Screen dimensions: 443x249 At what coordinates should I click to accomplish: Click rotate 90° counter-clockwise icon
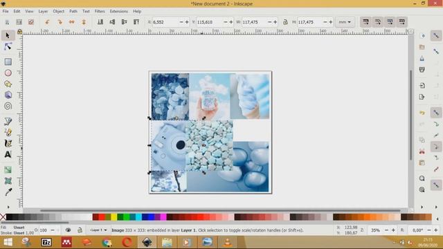click(x=48, y=21)
